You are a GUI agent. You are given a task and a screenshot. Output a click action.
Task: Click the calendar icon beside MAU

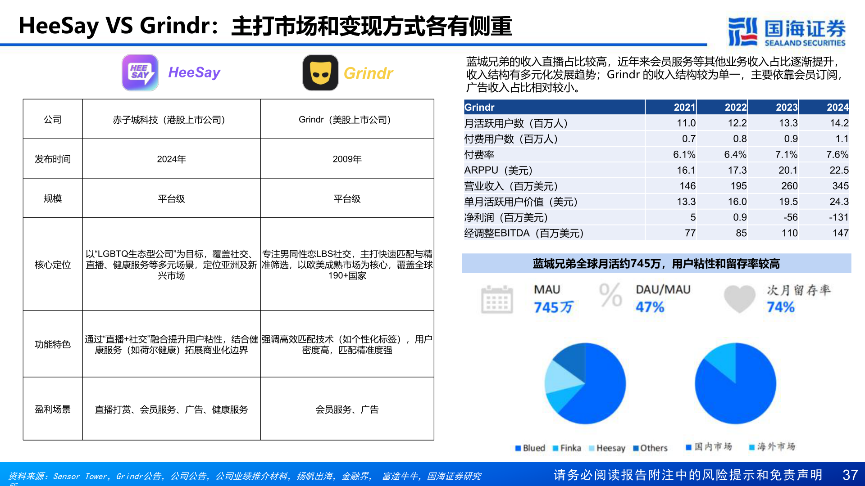(x=497, y=299)
